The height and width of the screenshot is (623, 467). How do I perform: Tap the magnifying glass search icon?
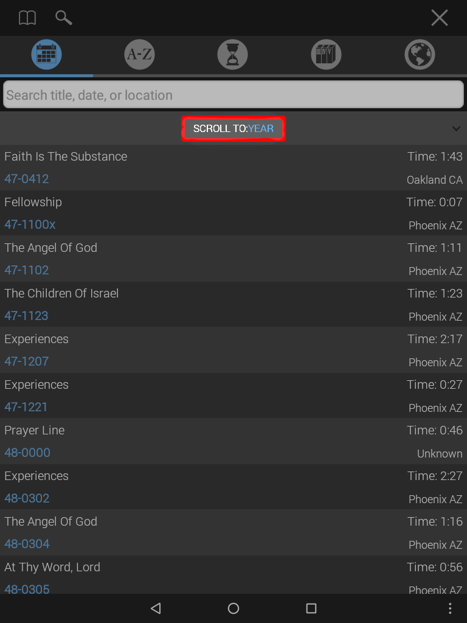63,18
